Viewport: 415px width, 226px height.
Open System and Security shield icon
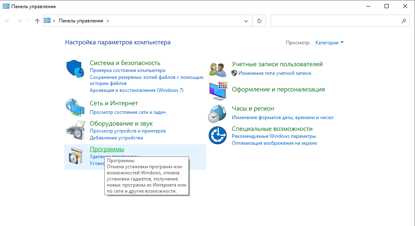point(75,69)
